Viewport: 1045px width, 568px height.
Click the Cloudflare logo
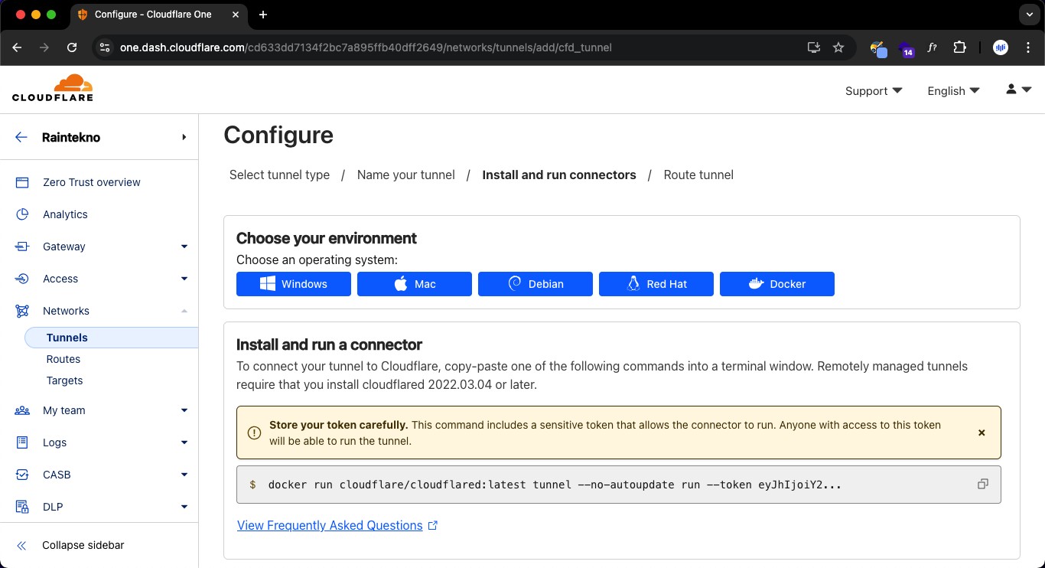coord(53,88)
